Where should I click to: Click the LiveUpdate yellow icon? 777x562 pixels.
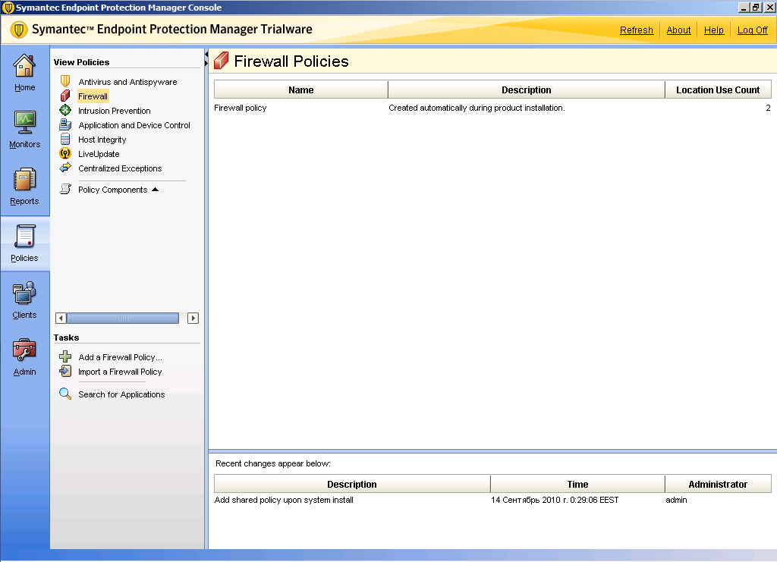point(65,153)
